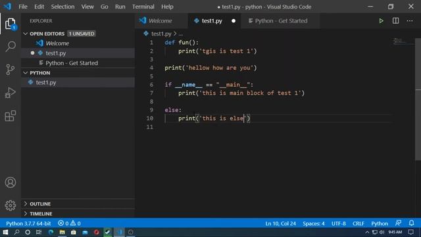Open the Go menu

tap(104, 7)
